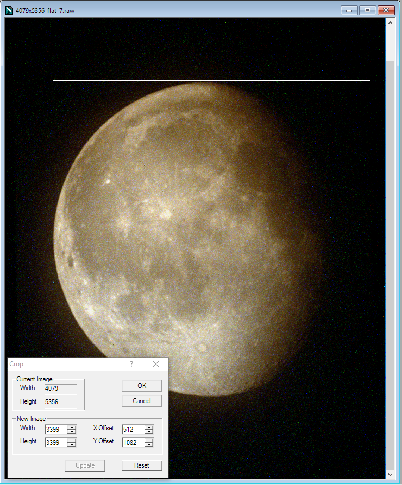Decrease Y Offset with down arrow
This screenshot has width=402, height=485.
click(149, 444)
